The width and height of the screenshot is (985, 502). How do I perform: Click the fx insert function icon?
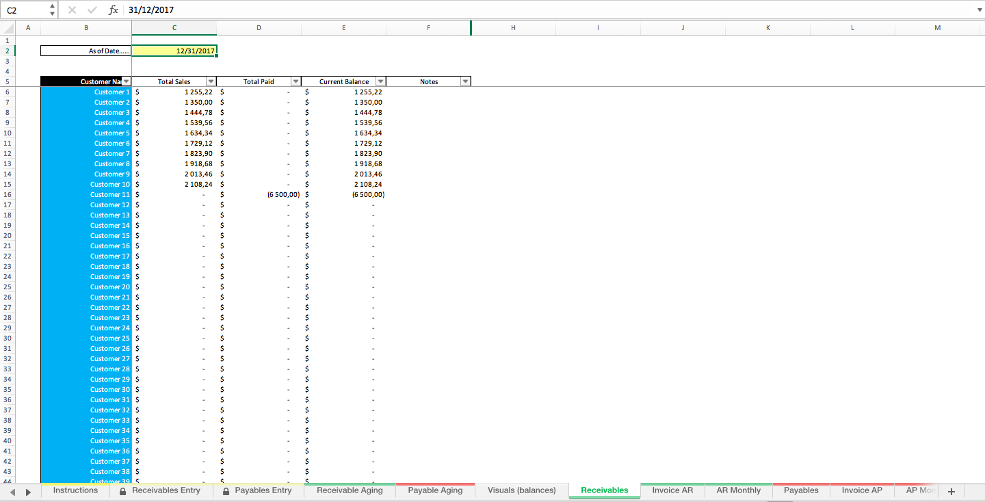coord(114,10)
